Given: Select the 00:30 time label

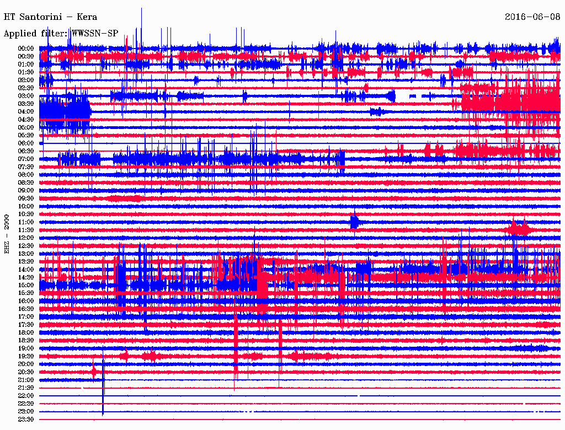Looking at the screenshot, I should pos(26,56).
